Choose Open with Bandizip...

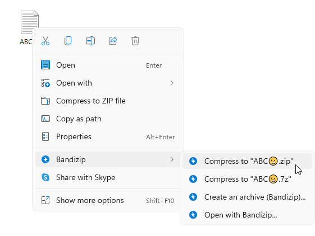247,215
